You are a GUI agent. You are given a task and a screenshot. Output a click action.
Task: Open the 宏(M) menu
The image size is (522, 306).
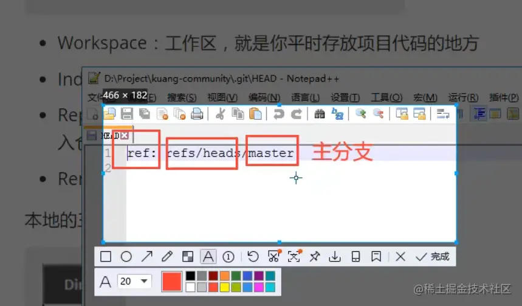425,97
